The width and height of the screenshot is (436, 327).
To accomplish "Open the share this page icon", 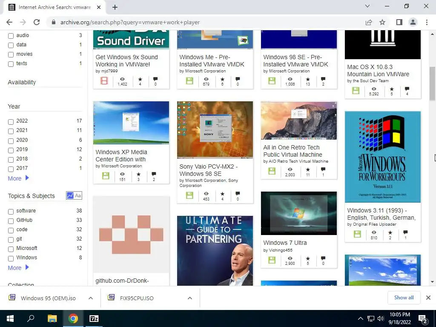I will click(369, 22).
